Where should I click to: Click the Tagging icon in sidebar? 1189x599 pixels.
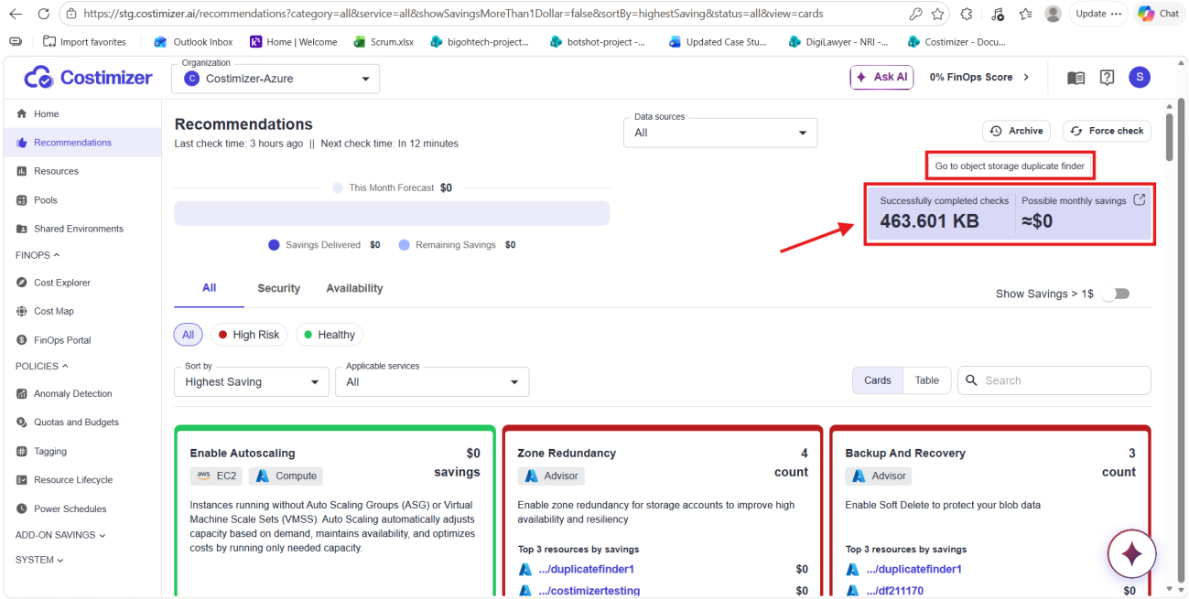pyautogui.click(x=22, y=452)
